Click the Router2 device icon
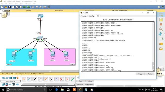 tap(41, 16)
